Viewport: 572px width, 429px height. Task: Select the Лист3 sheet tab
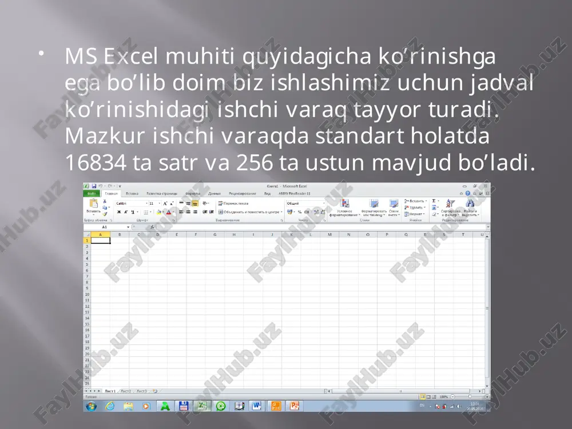142,391
